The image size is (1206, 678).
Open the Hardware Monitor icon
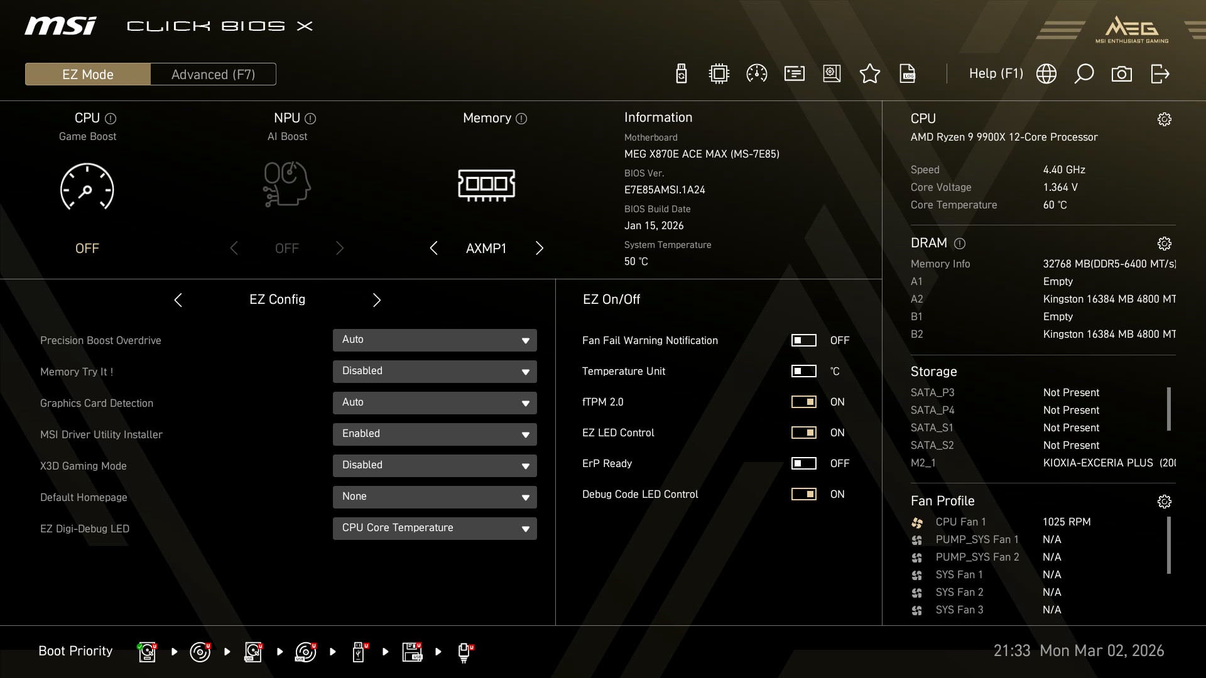click(x=756, y=73)
